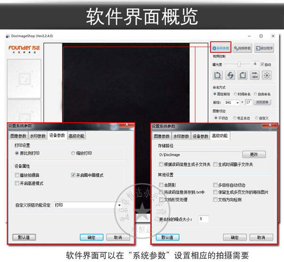Enable 文档形变处理 checkbox
Viewport: 284px width, 262px height.
pos(161,199)
